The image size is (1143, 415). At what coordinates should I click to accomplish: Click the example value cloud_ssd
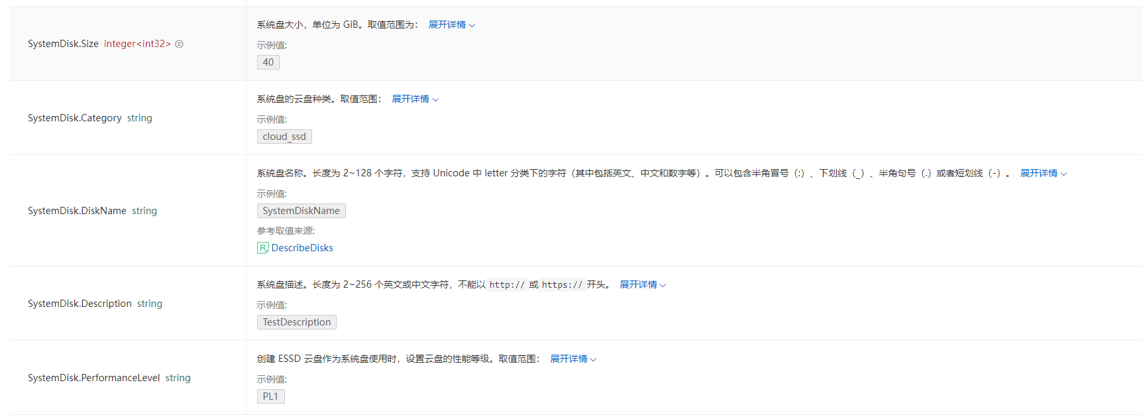tap(284, 137)
